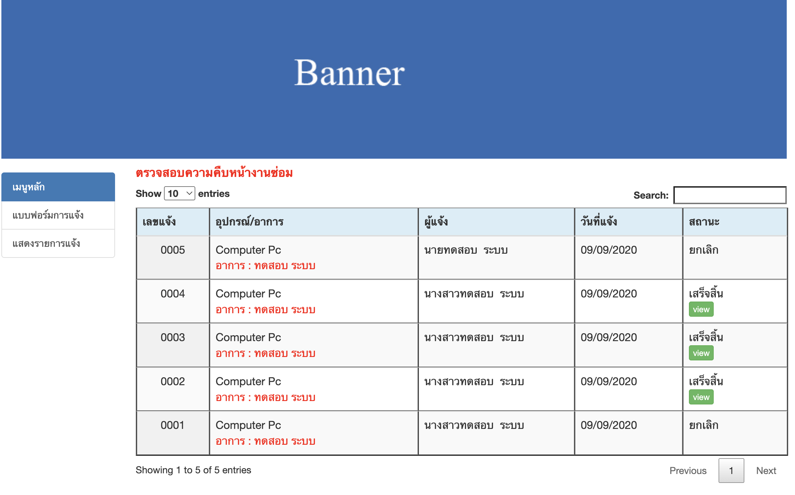
Task: Select page 1 in pagination
Action: point(731,471)
